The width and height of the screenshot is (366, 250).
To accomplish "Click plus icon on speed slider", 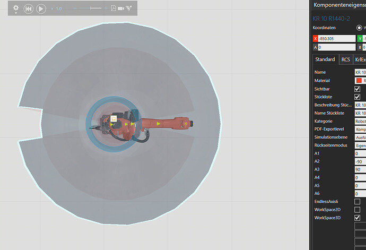I will pos(105,8).
